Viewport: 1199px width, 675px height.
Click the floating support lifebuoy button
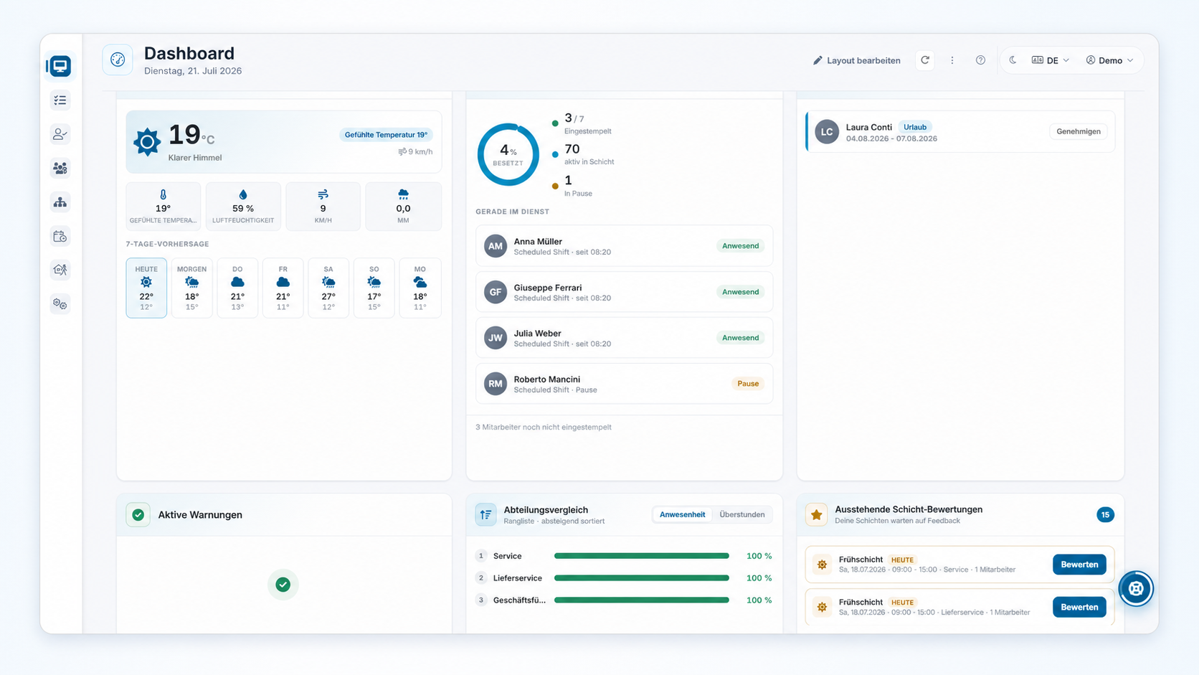pyautogui.click(x=1136, y=589)
